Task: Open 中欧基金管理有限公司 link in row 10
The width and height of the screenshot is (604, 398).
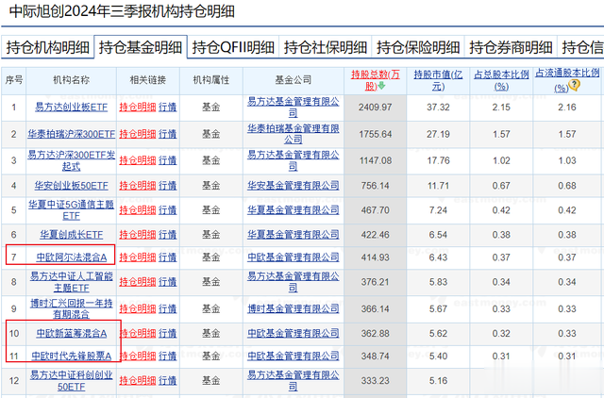Action: point(294,333)
